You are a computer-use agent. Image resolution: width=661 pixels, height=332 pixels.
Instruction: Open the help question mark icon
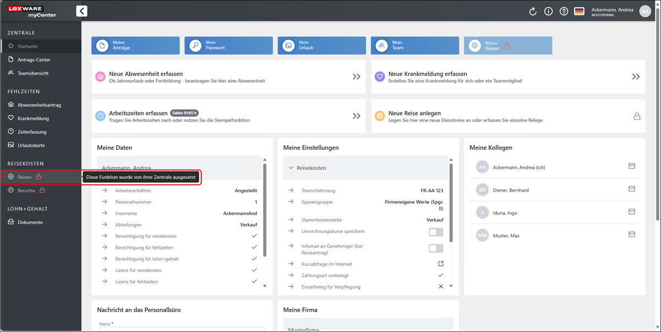click(564, 12)
